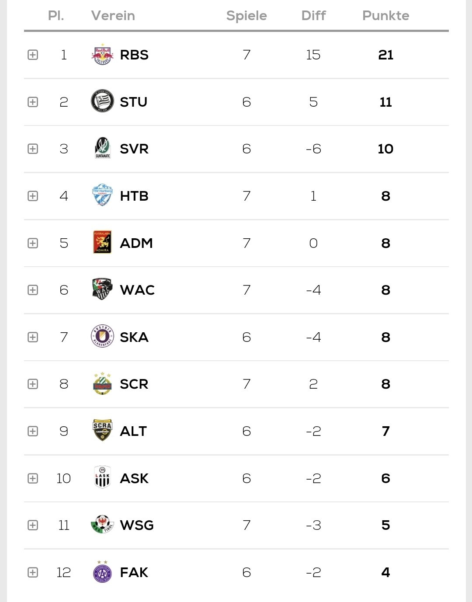472x602 pixels.
Task: Click the SV Ried SVR logo
Action: (x=102, y=148)
